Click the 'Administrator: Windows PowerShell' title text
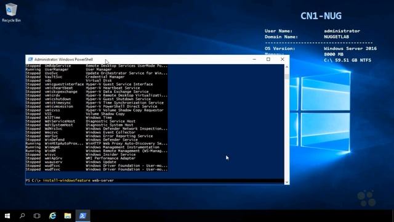394x222 pixels. 63,59
